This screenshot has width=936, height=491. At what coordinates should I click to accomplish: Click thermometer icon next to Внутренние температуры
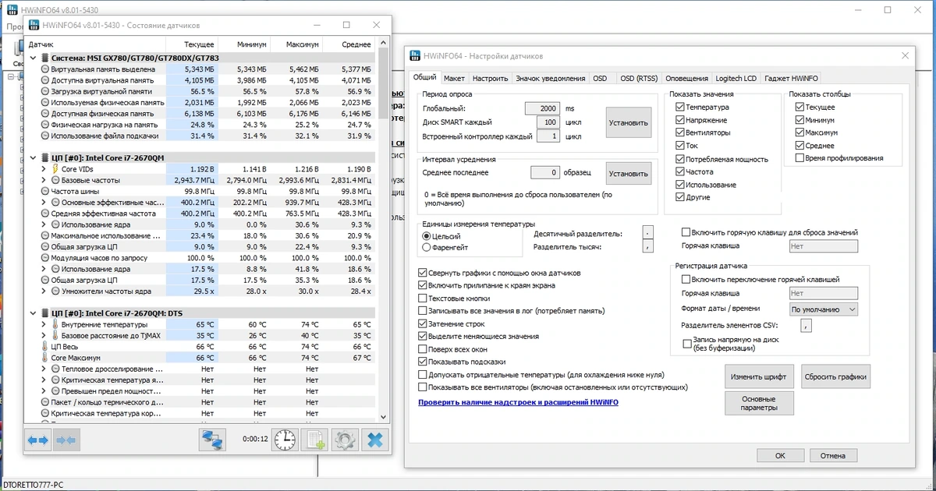click(55, 324)
